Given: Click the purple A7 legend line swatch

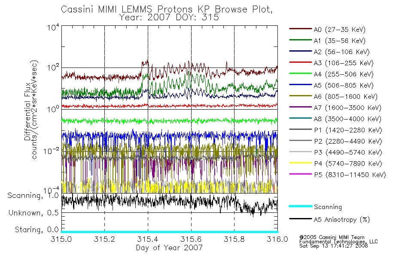Looking at the screenshot, I should click(301, 107).
